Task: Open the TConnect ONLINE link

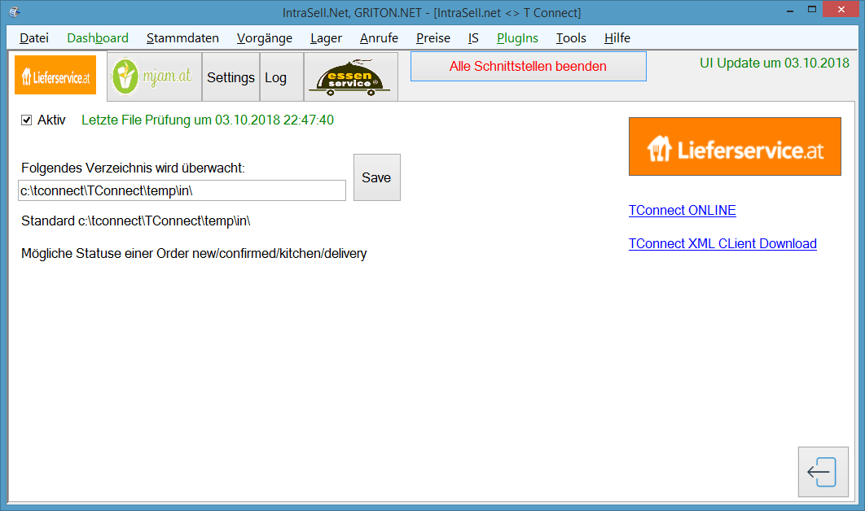Action: (683, 211)
